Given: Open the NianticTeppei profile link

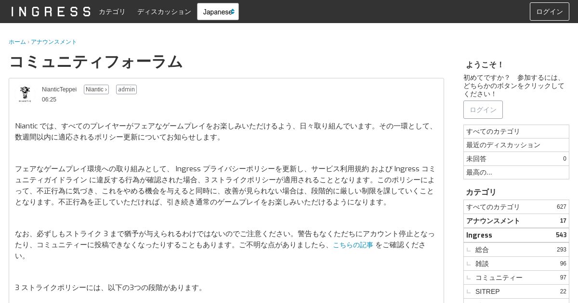Looking at the screenshot, I should tap(59, 89).
